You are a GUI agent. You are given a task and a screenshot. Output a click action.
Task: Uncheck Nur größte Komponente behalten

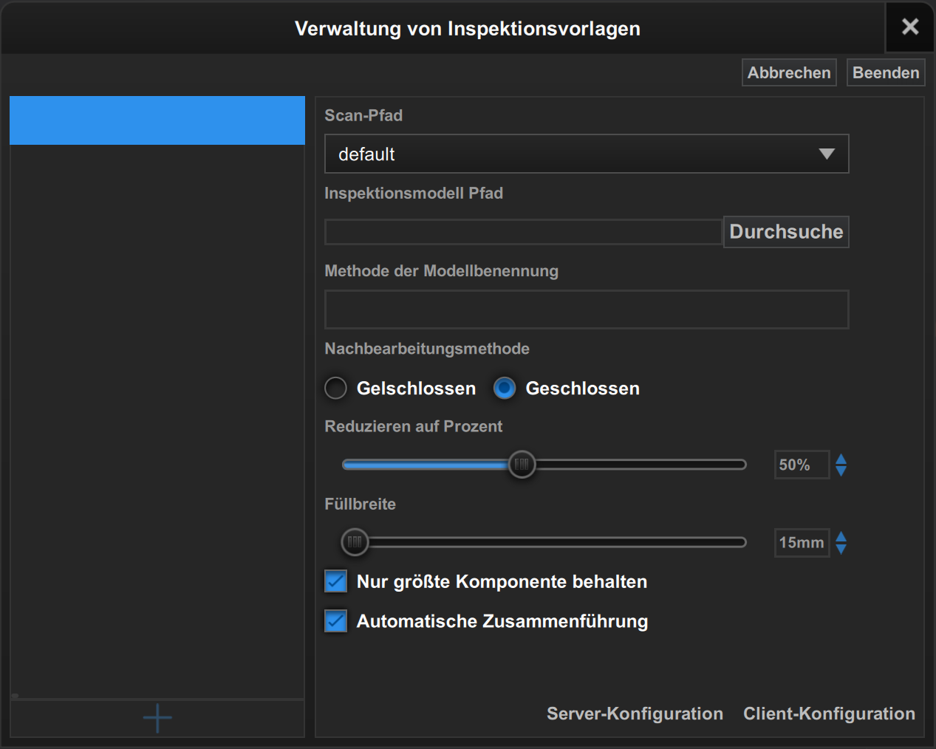point(336,581)
